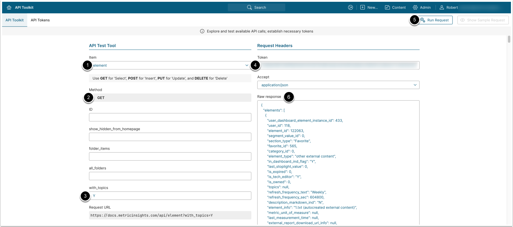Click the info icon beside Explore text

202,31
